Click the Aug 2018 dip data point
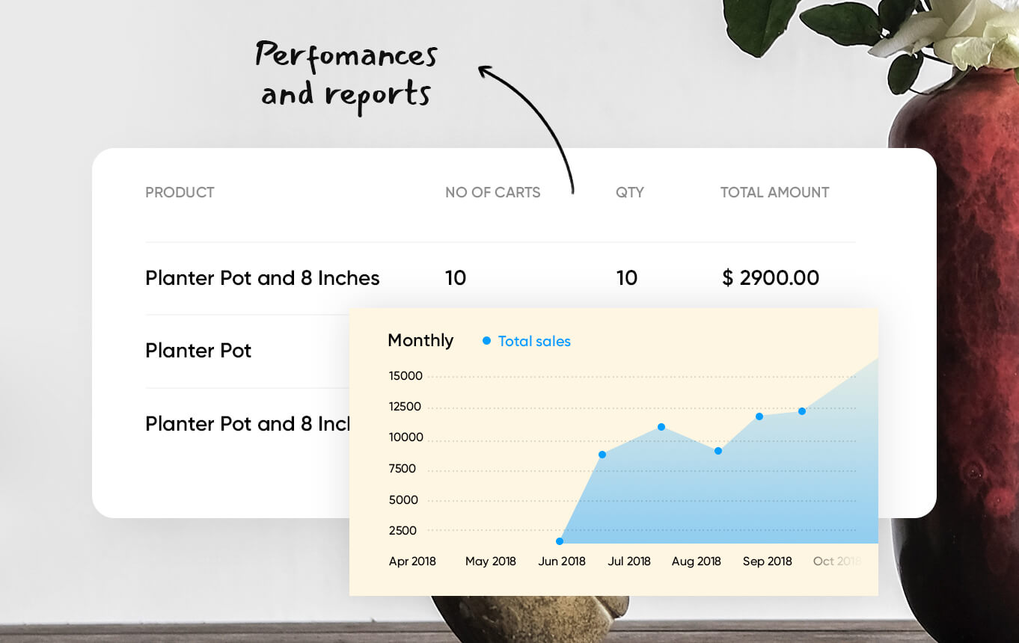Screen dimensions: 1019x643 pyautogui.click(x=718, y=451)
